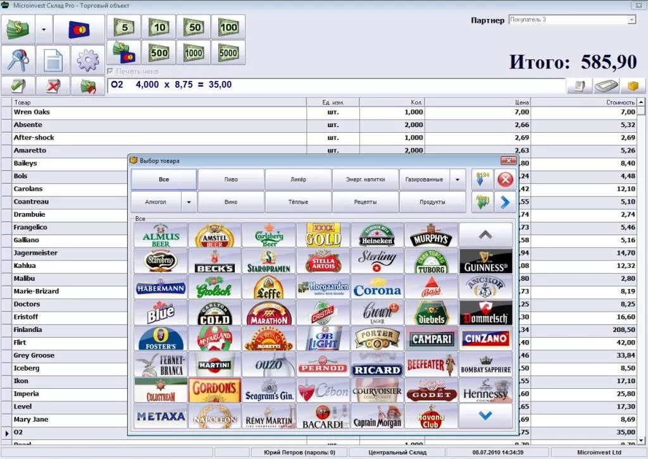The width and height of the screenshot is (648, 459).
Task: Expand the Газированные dropdown arrow
Action: [x=458, y=180]
